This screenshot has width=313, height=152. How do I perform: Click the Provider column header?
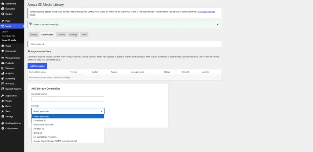(x=73, y=72)
